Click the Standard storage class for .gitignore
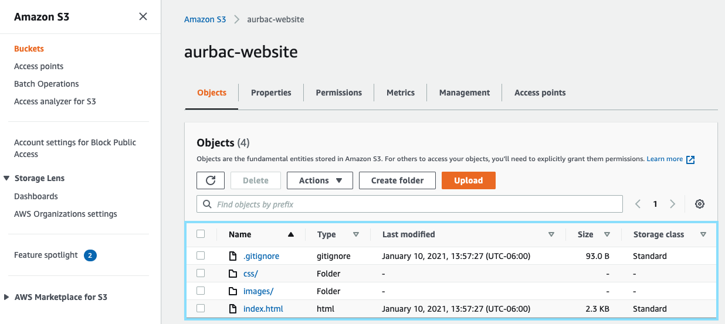 point(650,256)
